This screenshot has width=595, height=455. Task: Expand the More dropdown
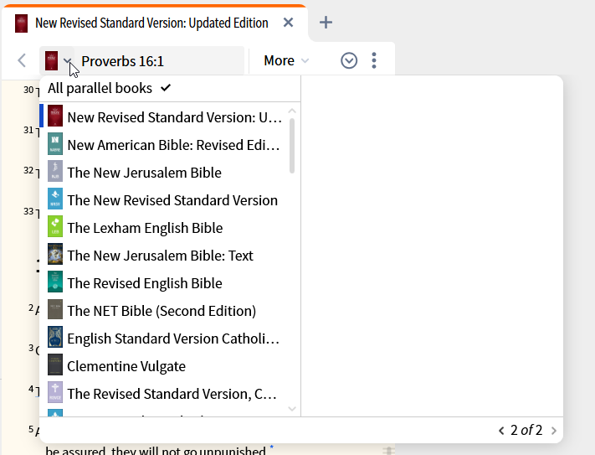(285, 61)
